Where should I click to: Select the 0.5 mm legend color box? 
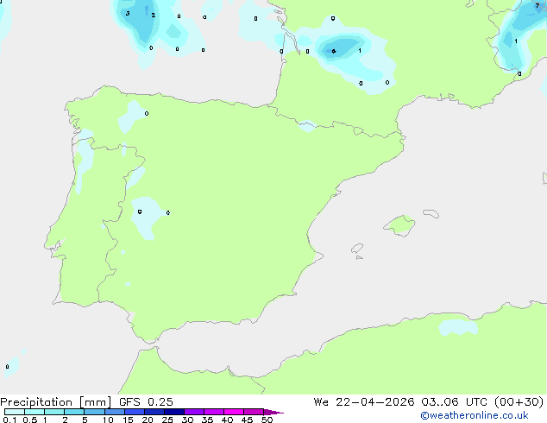coord(35,412)
